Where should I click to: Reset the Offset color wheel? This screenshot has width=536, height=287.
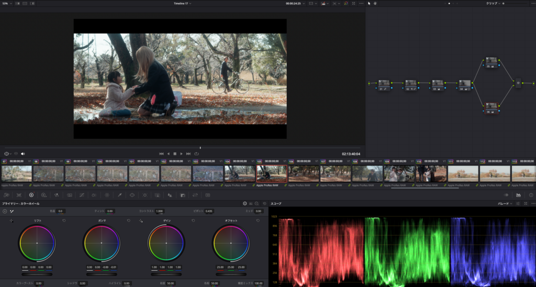tap(257, 221)
